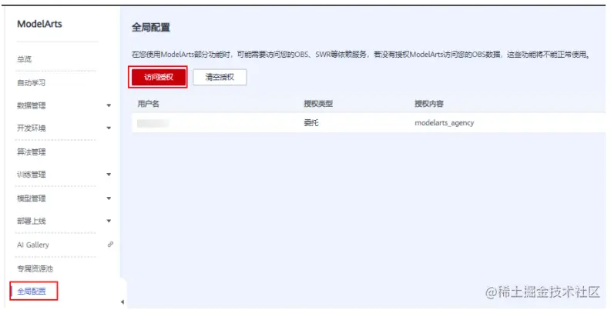
Task: Expand the 部署上线 dropdown arrow
Action: click(109, 221)
